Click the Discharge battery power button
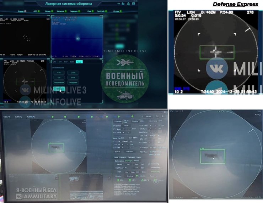Viewport: 263px width, 203px height. (128, 161)
